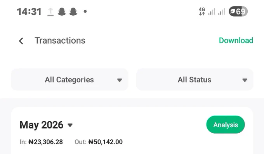Tap the first Snapchat notification icon

coord(62,12)
